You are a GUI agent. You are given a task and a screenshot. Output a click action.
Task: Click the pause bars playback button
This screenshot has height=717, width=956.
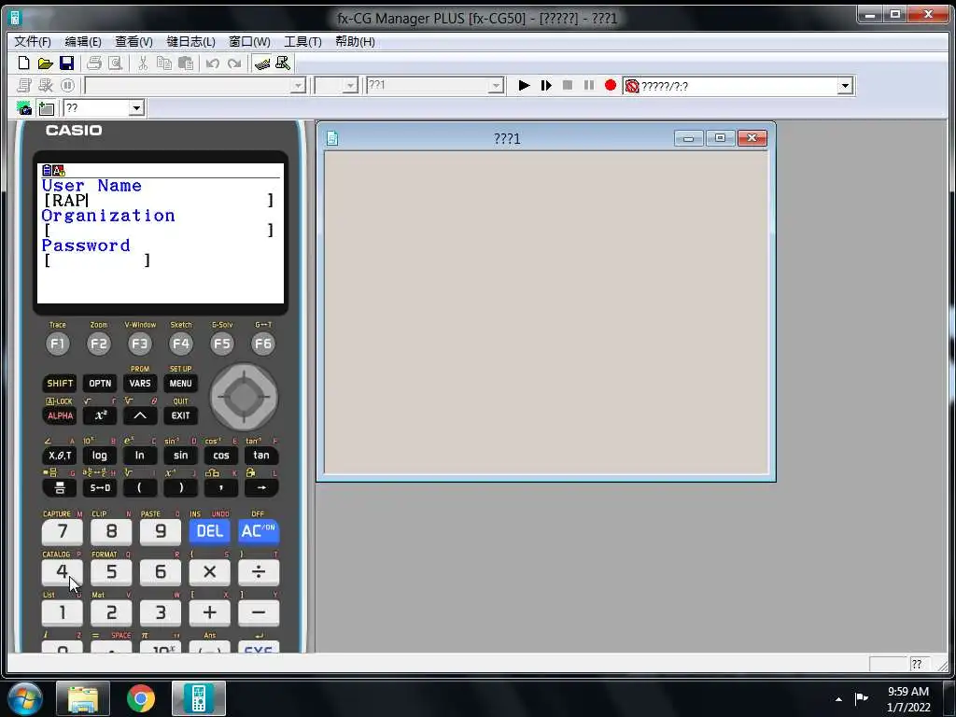point(589,85)
